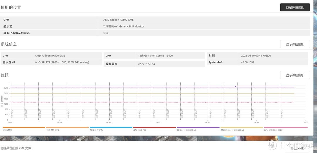Toggle the 帧率 (FPS) orange legend series

click(24, 128)
